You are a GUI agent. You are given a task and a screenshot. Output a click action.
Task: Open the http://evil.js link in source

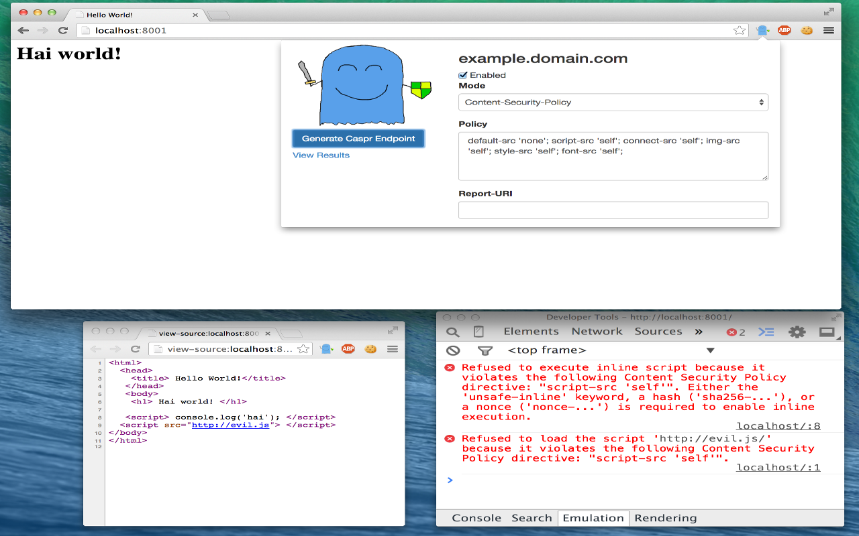230,425
